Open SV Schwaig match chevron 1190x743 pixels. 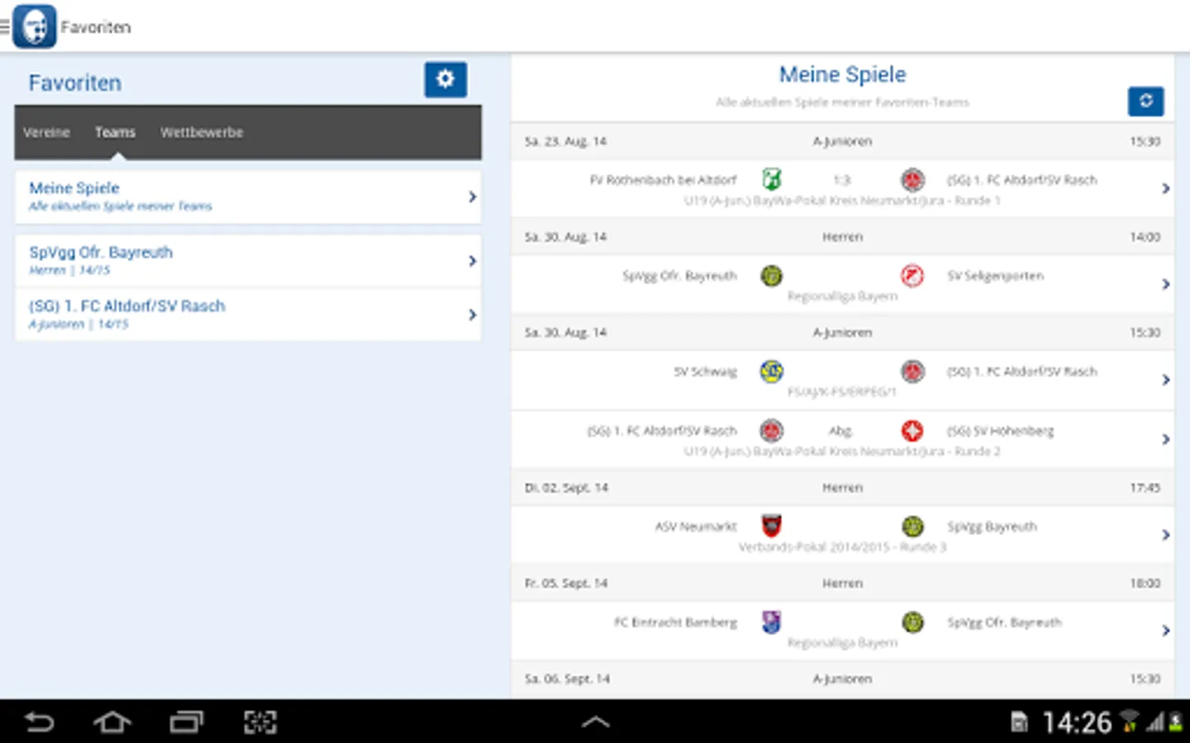pos(1165,381)
